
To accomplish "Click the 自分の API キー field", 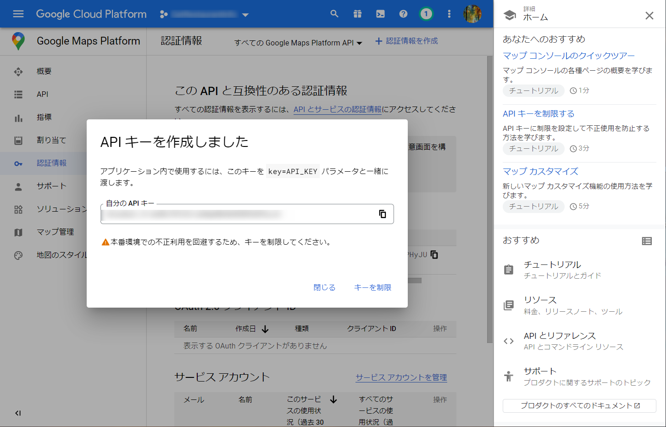I will pyautogui.click(x=247, y=214).
